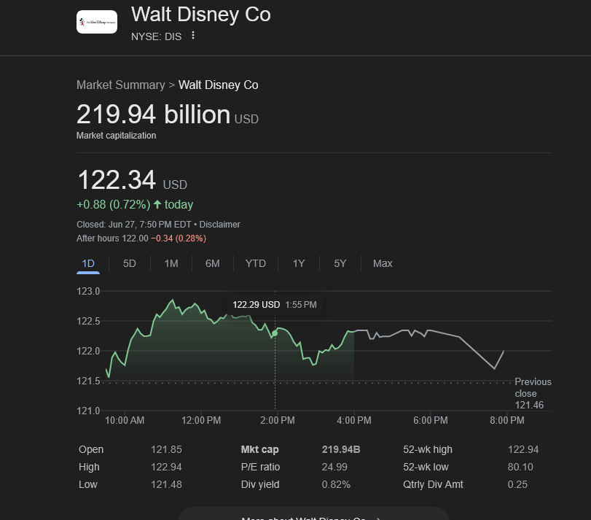
Task: Select the 1Y chart range tab
Action: [299, 263]
